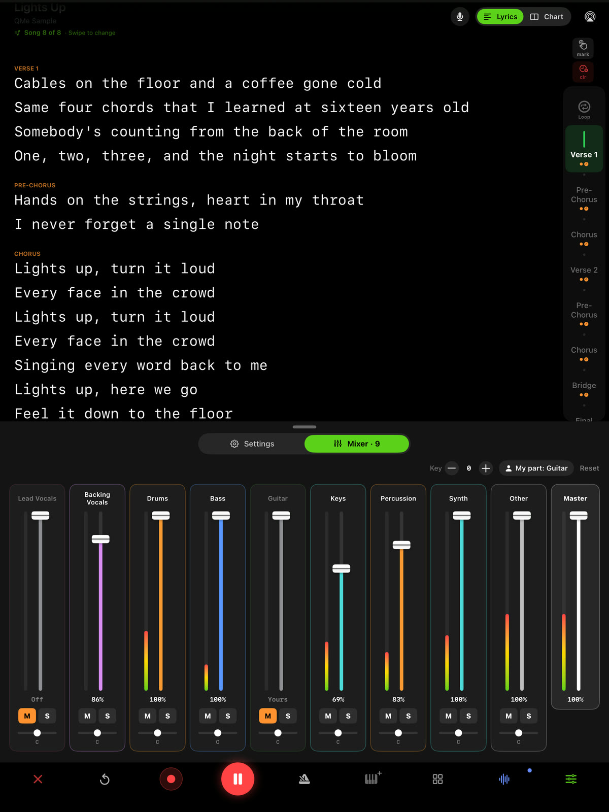This screenshot has width=609, height=812.
Task: Tap lyric line "Singing every word back to me"
Action: coord(141,365)
